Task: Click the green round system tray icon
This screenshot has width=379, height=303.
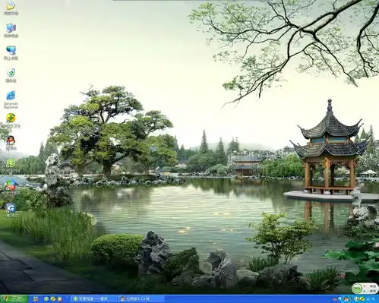Action: click(356, 299)
